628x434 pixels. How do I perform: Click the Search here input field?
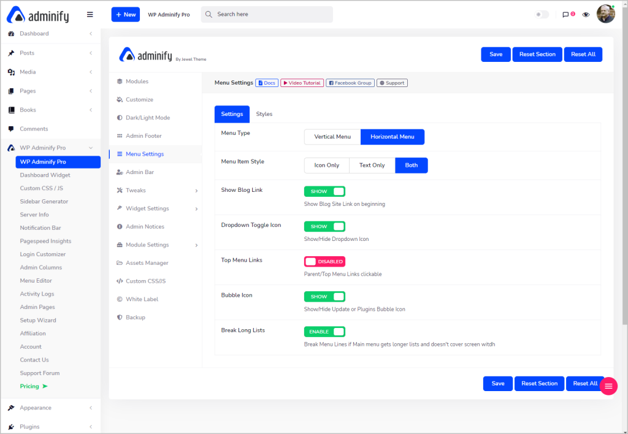[267, 15]
